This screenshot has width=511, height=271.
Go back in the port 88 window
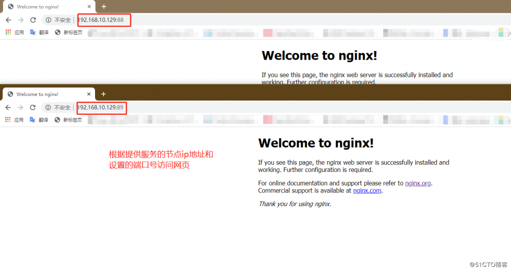(x=9, y=20)
